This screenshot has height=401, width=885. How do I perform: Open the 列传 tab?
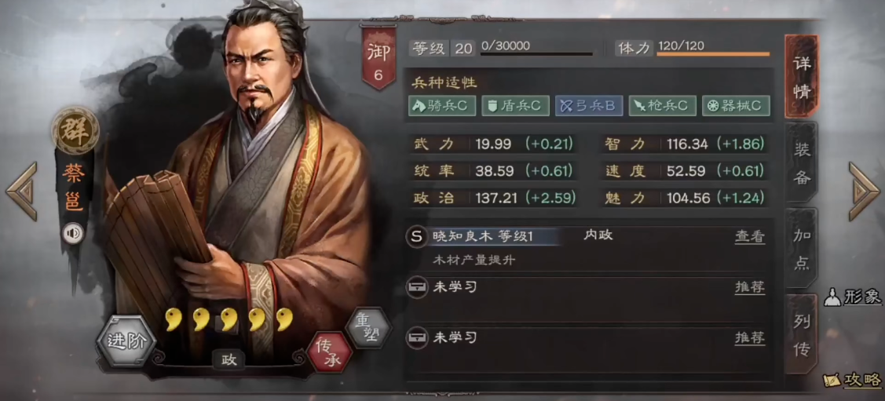802,334
